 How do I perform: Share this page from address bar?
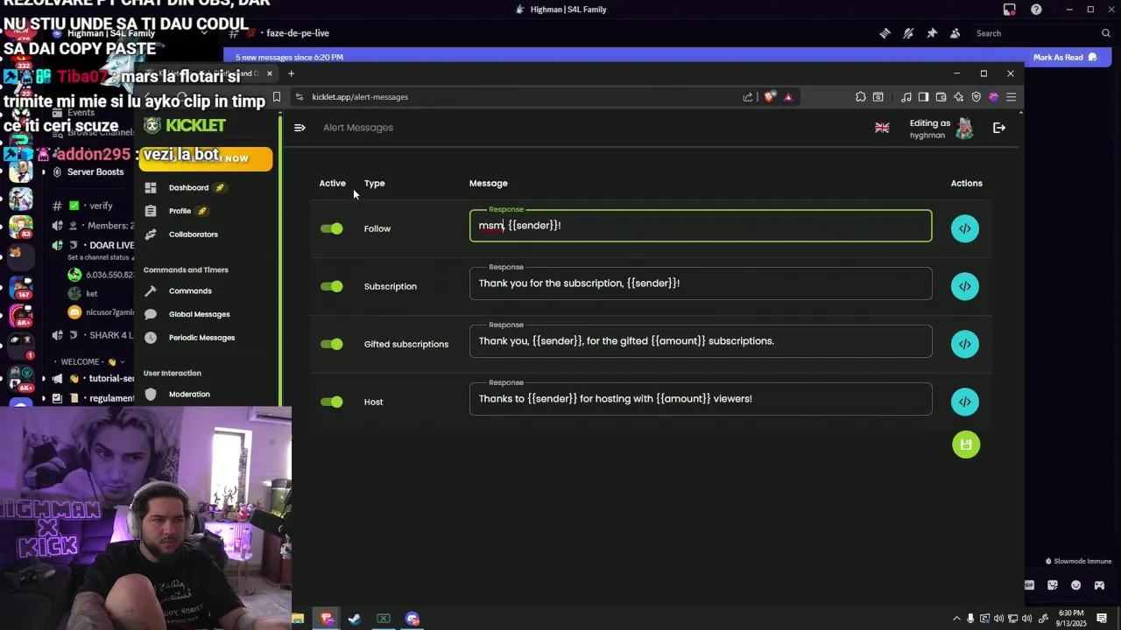[748, 97]
